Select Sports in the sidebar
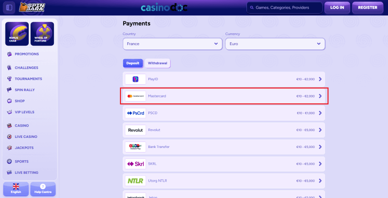The width and height of the screenshot is (388, 198). pos(21,162)
